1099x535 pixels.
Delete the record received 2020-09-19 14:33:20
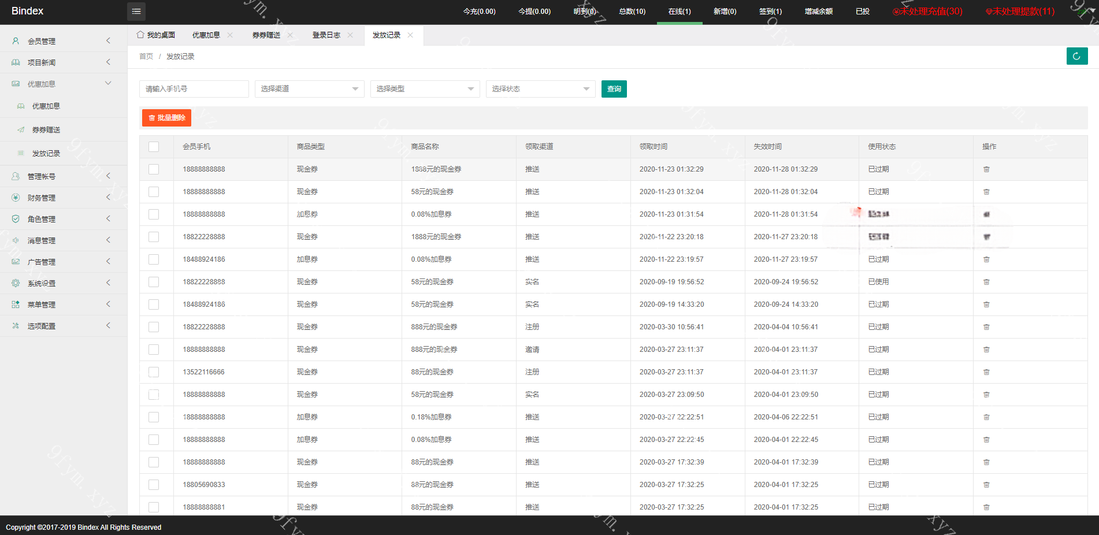[x=986, y=304]
